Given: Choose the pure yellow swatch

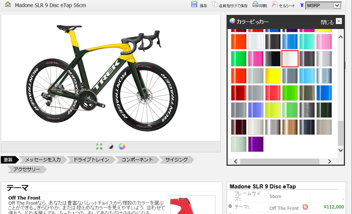Looking at the screenshot, I should click(273, 76).
